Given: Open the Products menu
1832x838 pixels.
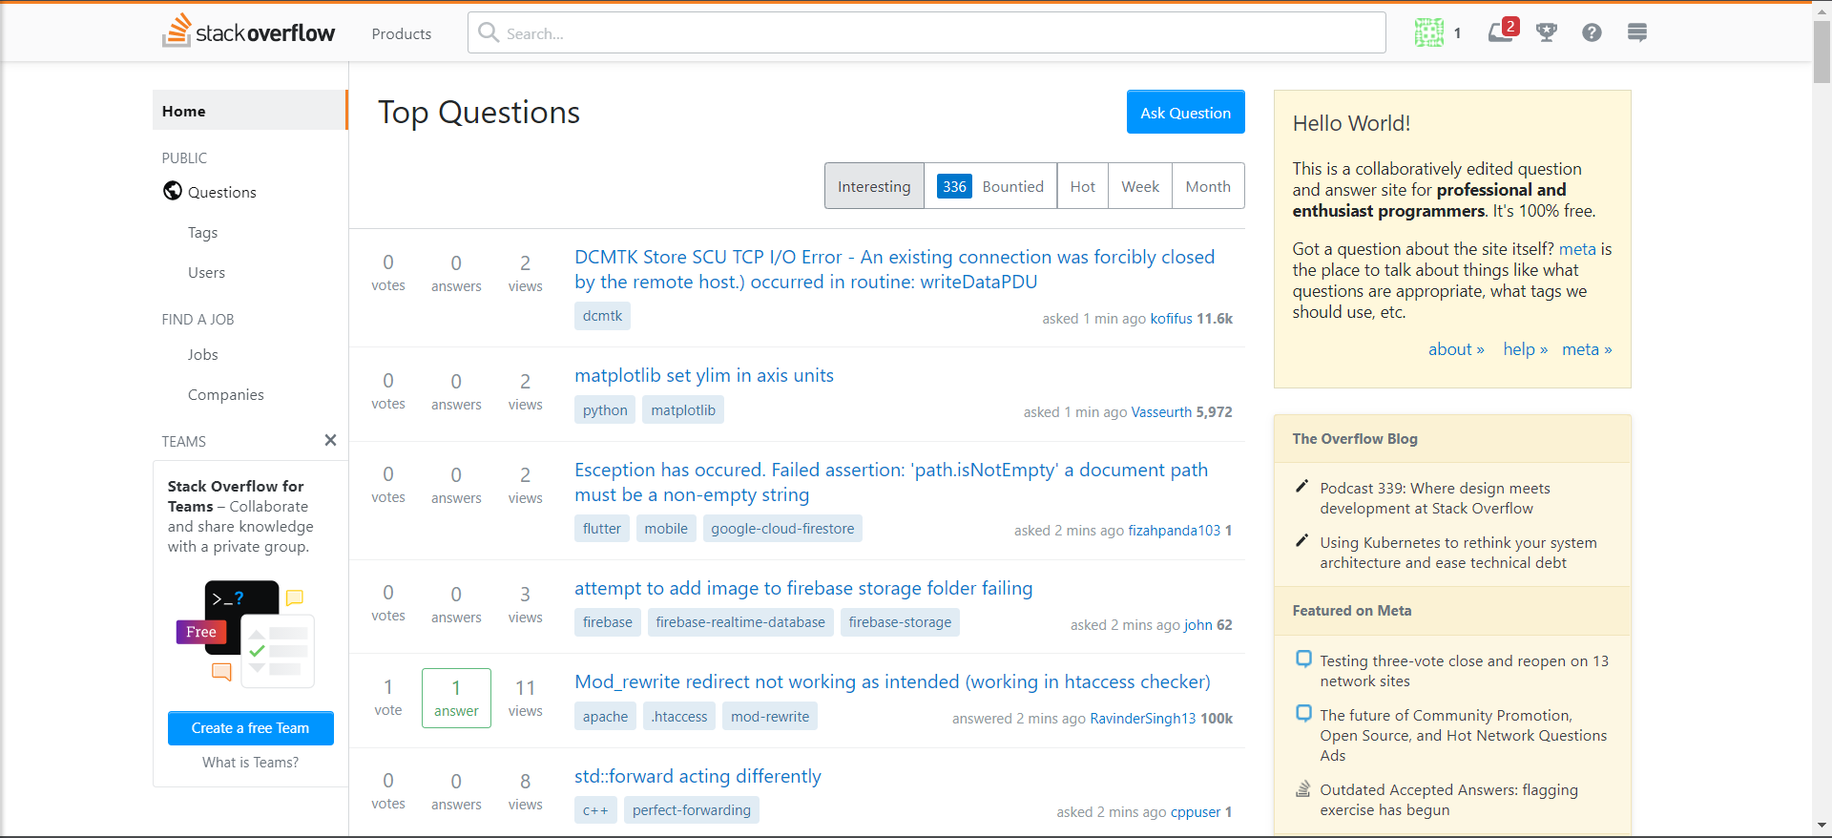Looking at the screenshot, I should pos(402,33).
